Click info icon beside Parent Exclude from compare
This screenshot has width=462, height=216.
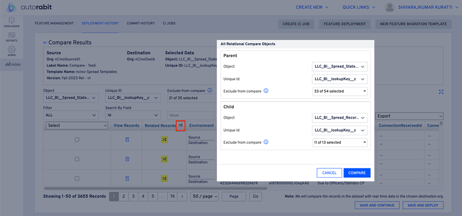coord(266,91)
